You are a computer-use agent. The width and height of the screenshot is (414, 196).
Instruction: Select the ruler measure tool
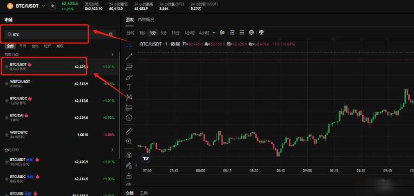129,131
